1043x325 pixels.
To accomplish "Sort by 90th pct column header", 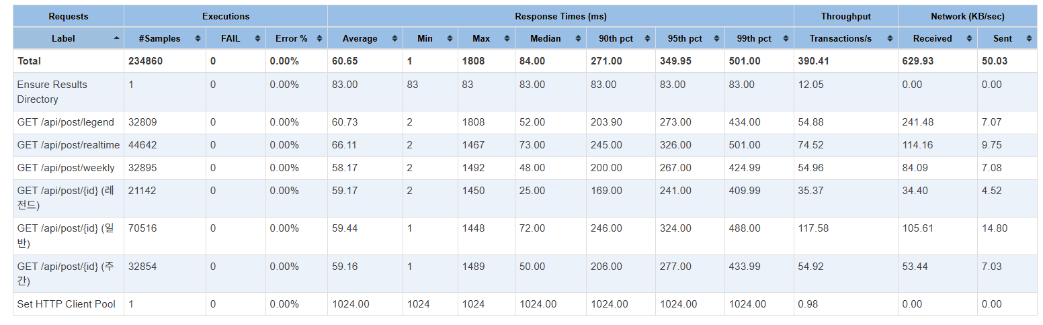I will coord(621,38).
